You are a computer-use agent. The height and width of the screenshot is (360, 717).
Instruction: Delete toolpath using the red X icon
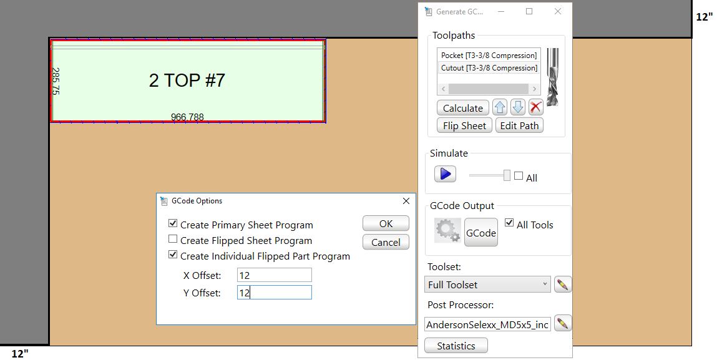(x=535, y=107)
